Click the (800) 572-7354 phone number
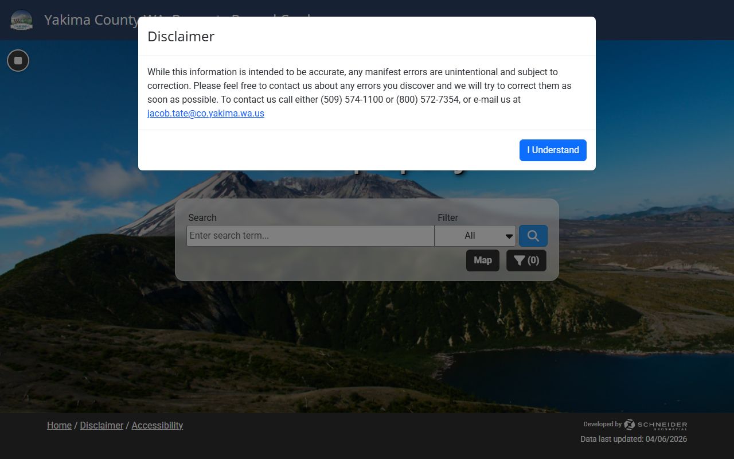This screenshot has width=734, height=459. tap(427, 100)
